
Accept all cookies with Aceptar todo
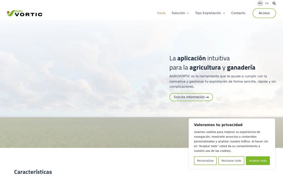[x=258, y=160]
